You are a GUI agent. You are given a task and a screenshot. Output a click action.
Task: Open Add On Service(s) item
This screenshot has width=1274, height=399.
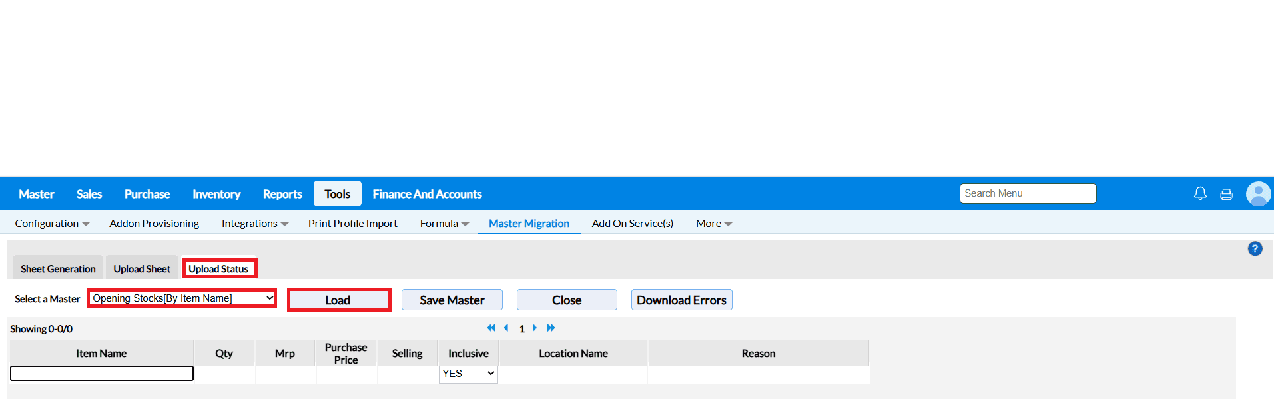633,224
